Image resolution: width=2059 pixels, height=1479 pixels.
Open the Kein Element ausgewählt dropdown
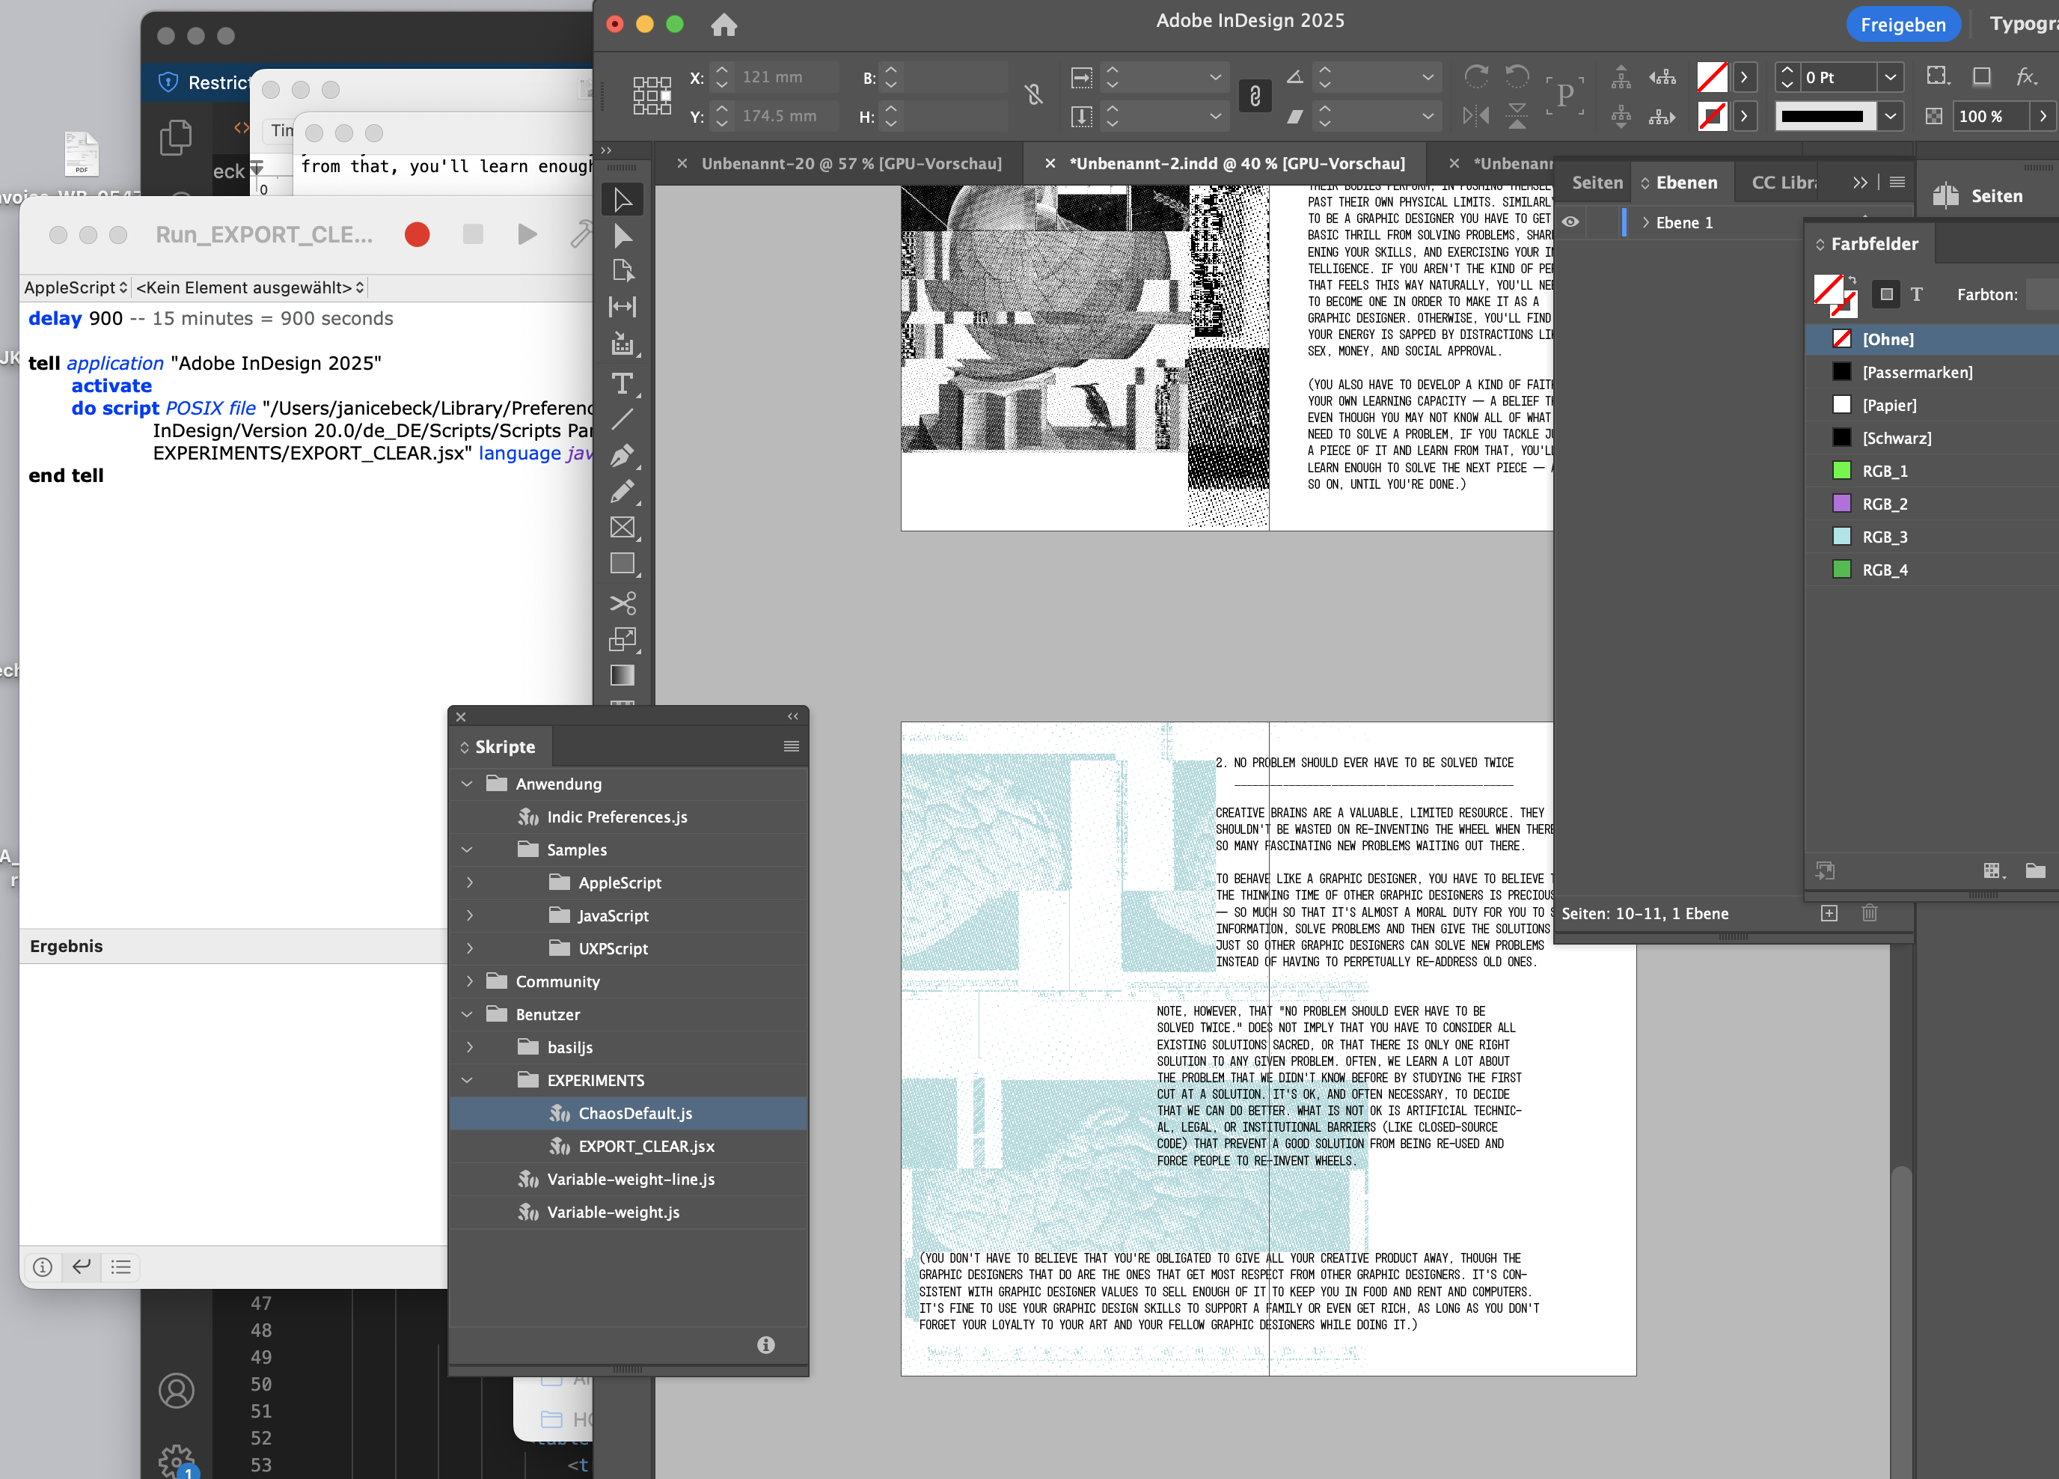251,287
